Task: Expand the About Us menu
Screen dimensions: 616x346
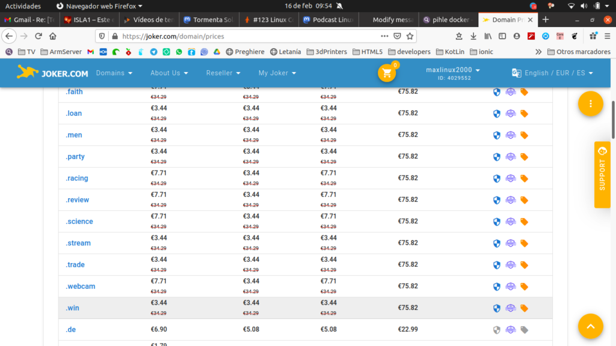Action: tap(169, 73)
